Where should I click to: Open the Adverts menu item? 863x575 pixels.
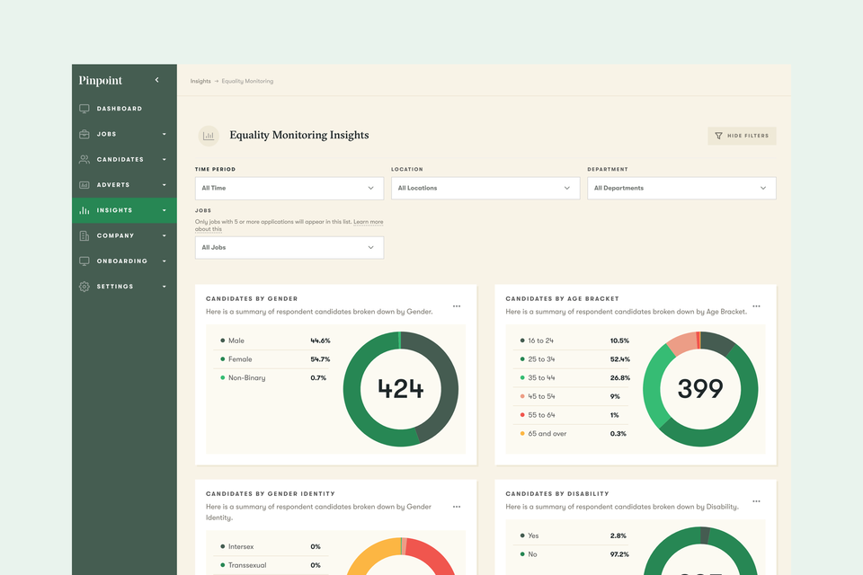(x=124, y=185)
